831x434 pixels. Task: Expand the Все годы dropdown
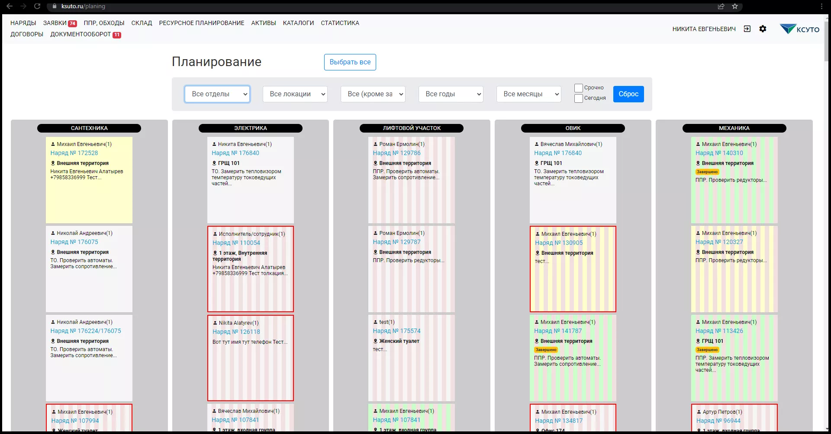point(451,94)
